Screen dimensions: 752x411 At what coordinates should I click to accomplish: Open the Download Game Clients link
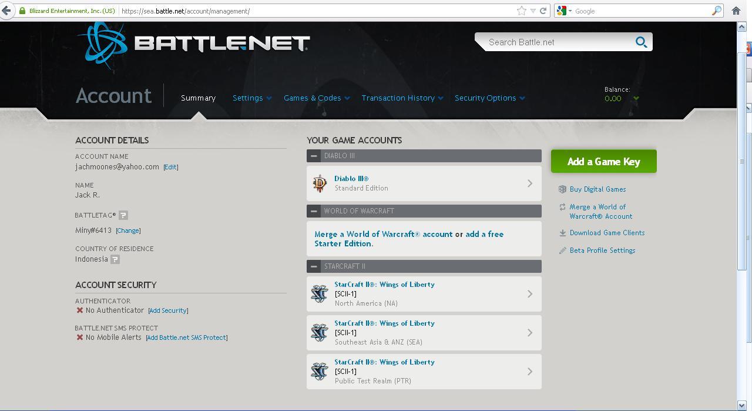pos(607,233)
